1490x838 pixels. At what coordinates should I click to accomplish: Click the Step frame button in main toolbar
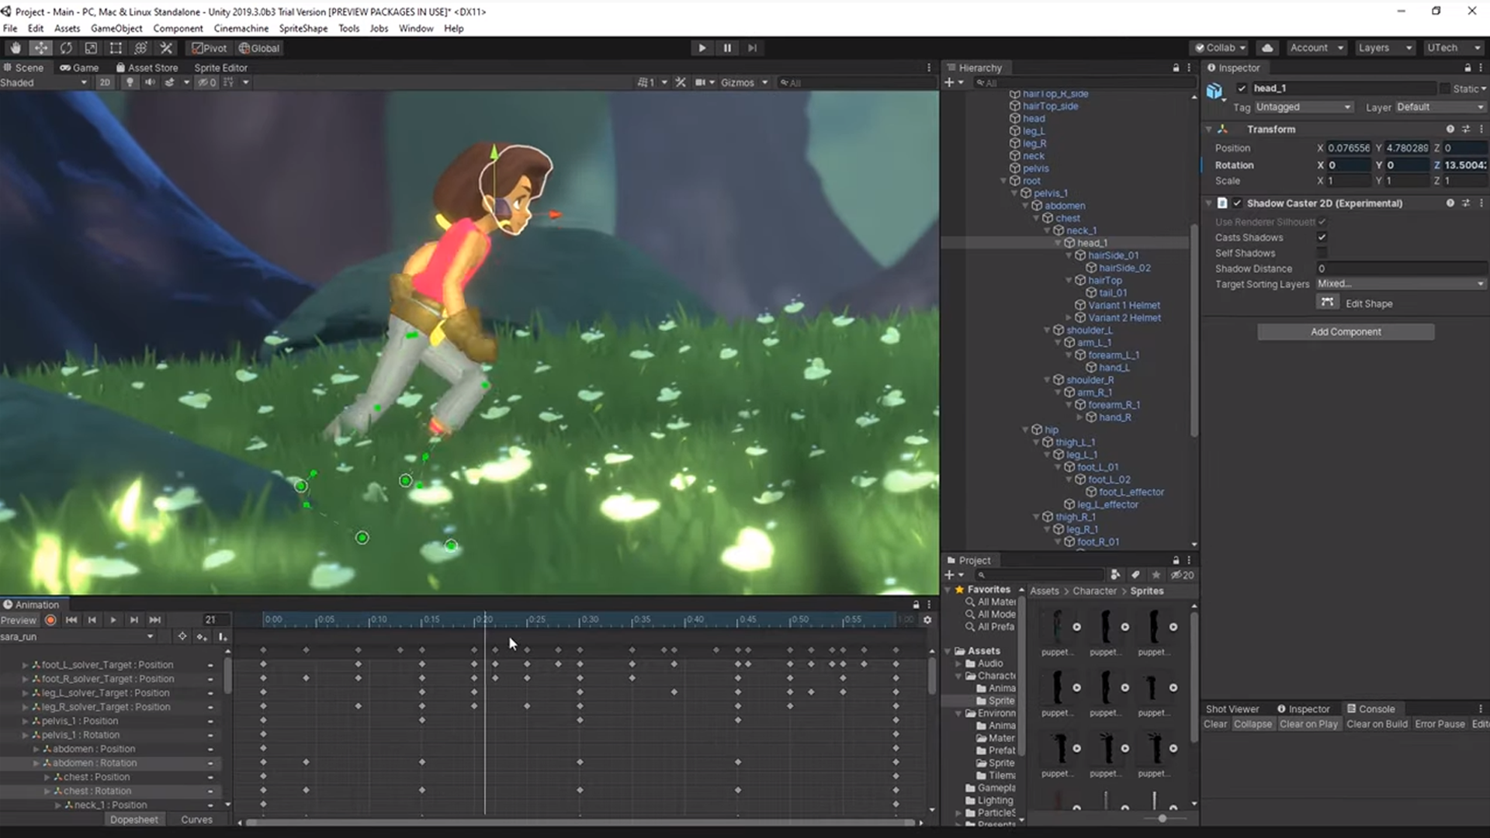(752, 48)
